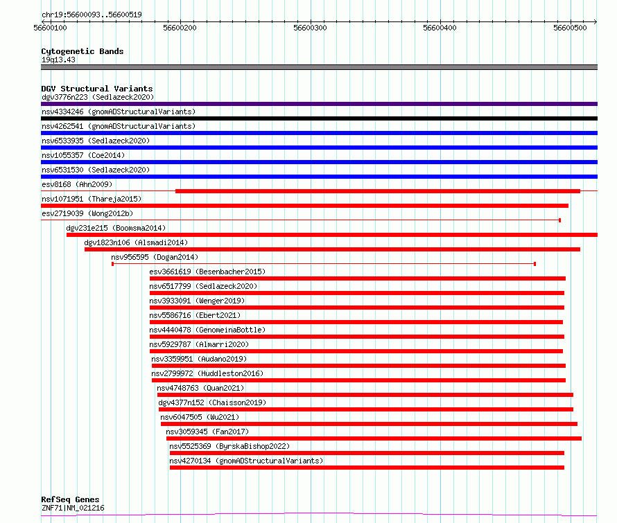Click ruler position 56600200

tap(180, 28)
